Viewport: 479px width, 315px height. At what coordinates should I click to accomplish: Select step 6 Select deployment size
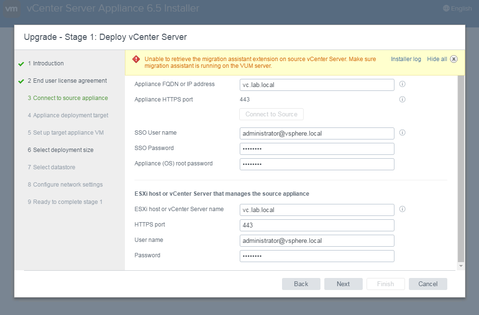[63, 150]
